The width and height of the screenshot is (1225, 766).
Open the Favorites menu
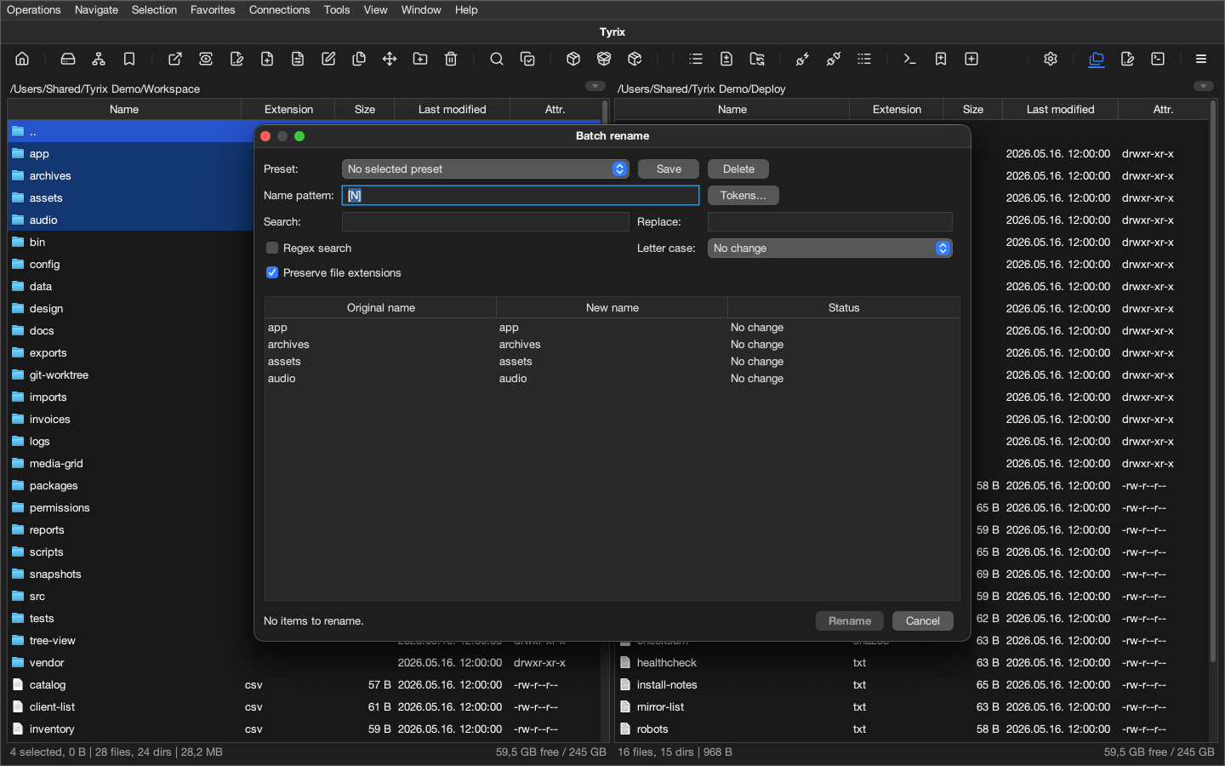coord(213,9)
